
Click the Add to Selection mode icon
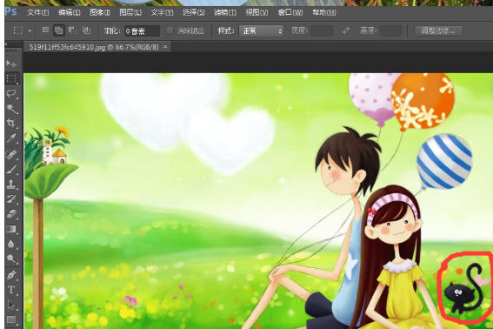tap(59, 30)
